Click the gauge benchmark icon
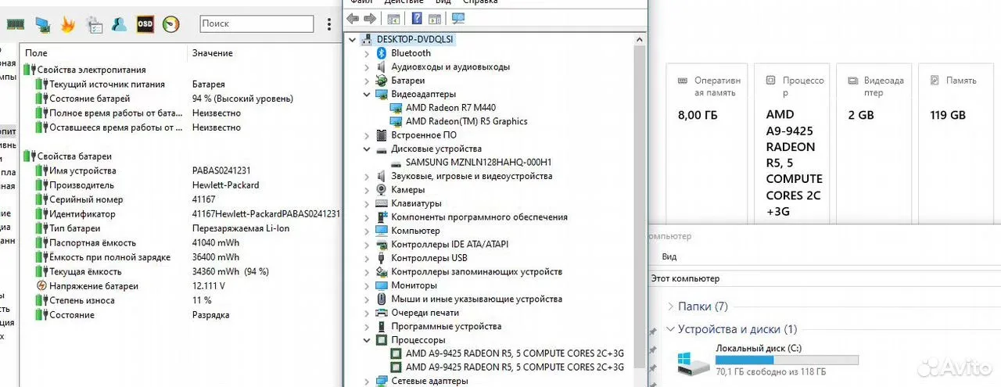 (170, 24)
